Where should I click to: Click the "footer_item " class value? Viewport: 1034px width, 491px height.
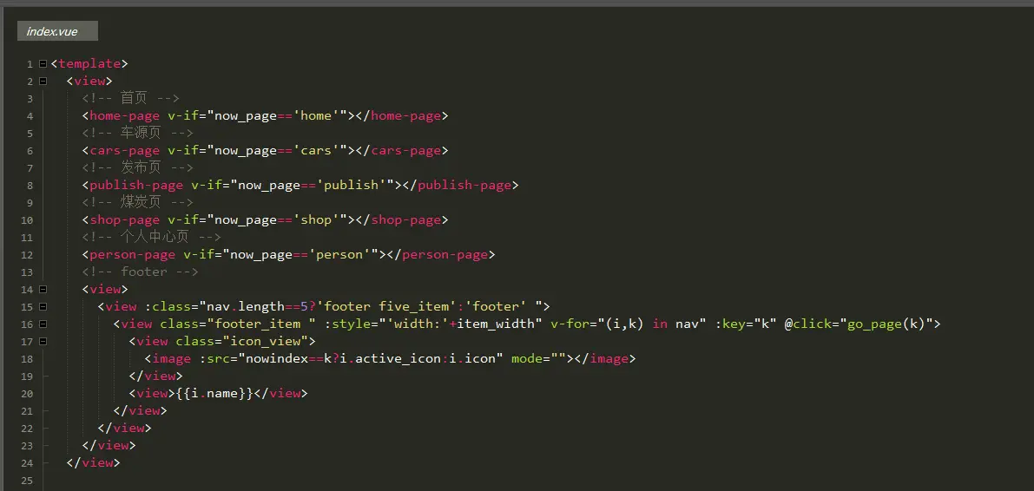pyautogui.click(x=263, y=324)
